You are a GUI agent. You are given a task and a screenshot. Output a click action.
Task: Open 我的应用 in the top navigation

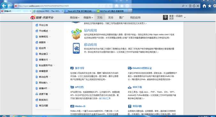135,18
